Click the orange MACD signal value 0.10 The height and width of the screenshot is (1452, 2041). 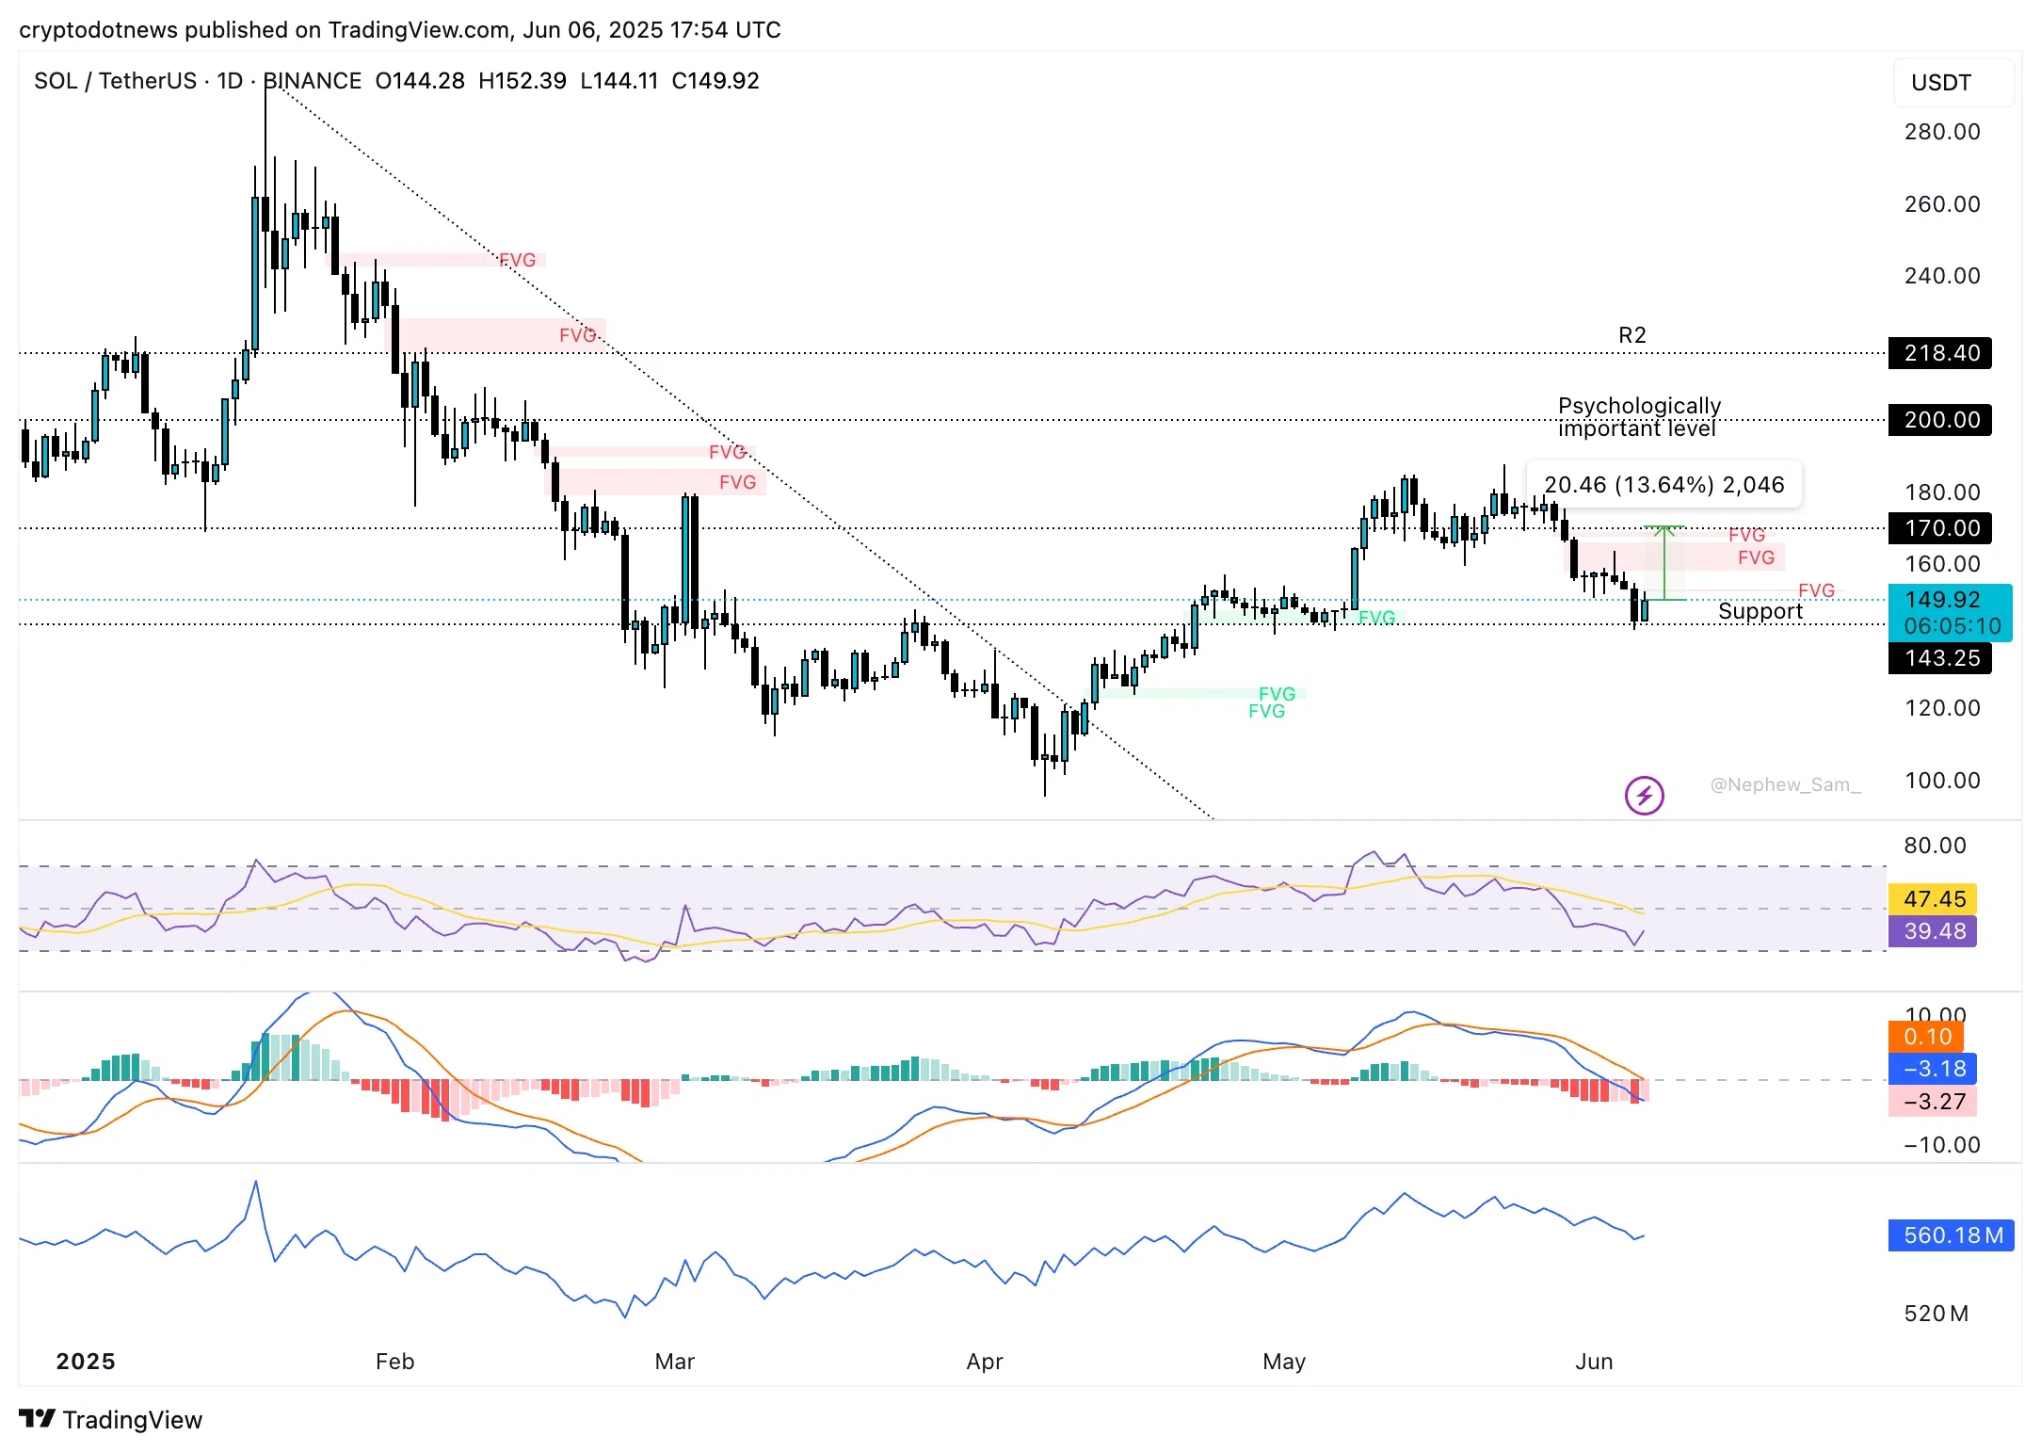(x=1926, y=1037)
